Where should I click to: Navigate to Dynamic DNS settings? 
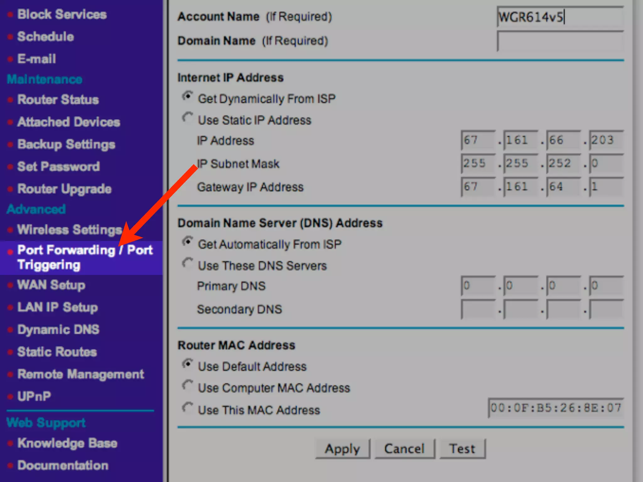pos(58,329)
